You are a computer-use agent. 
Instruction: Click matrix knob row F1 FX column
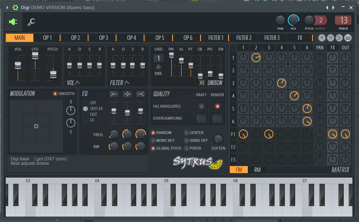click(332, 134)
